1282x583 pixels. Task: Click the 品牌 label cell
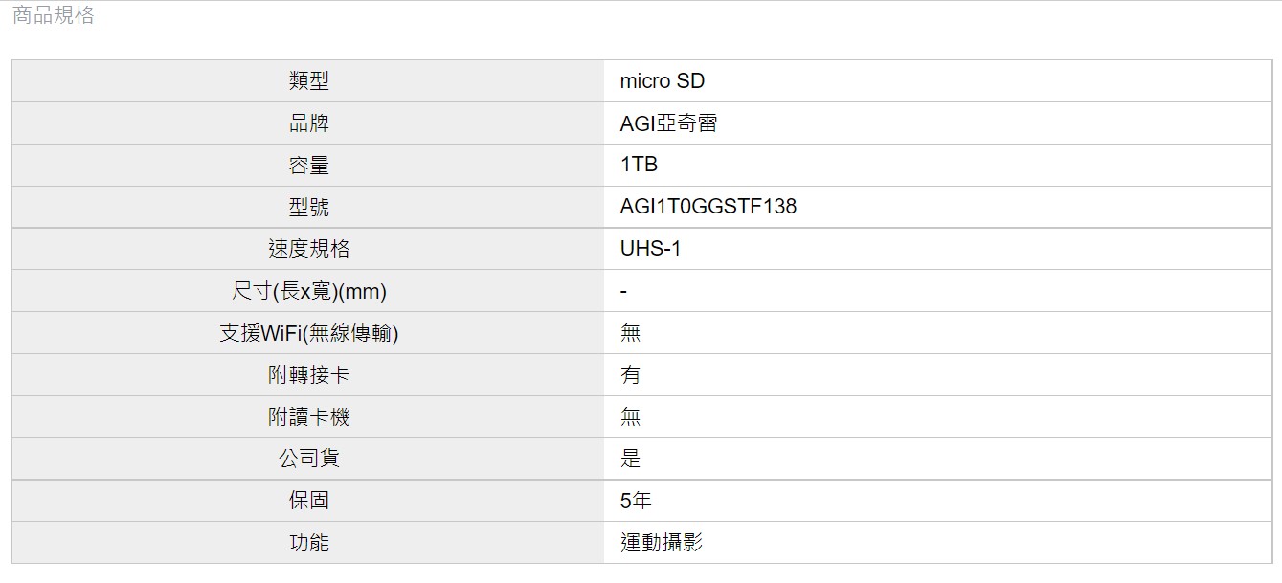[x=308, y=123]
